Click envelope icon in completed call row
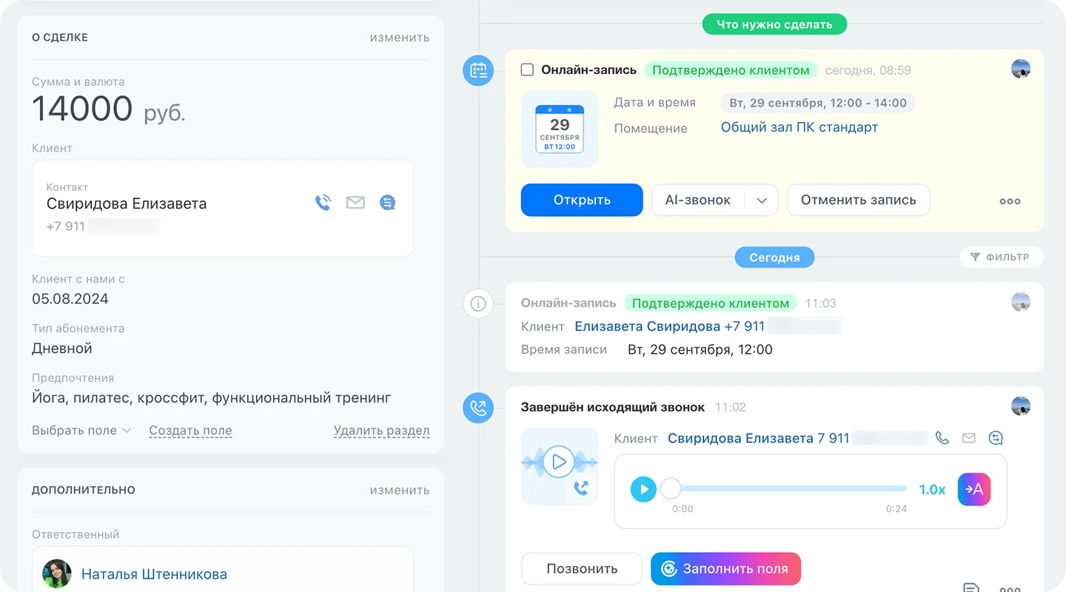Screen dimensions: 1066x592 click(969, 438)
